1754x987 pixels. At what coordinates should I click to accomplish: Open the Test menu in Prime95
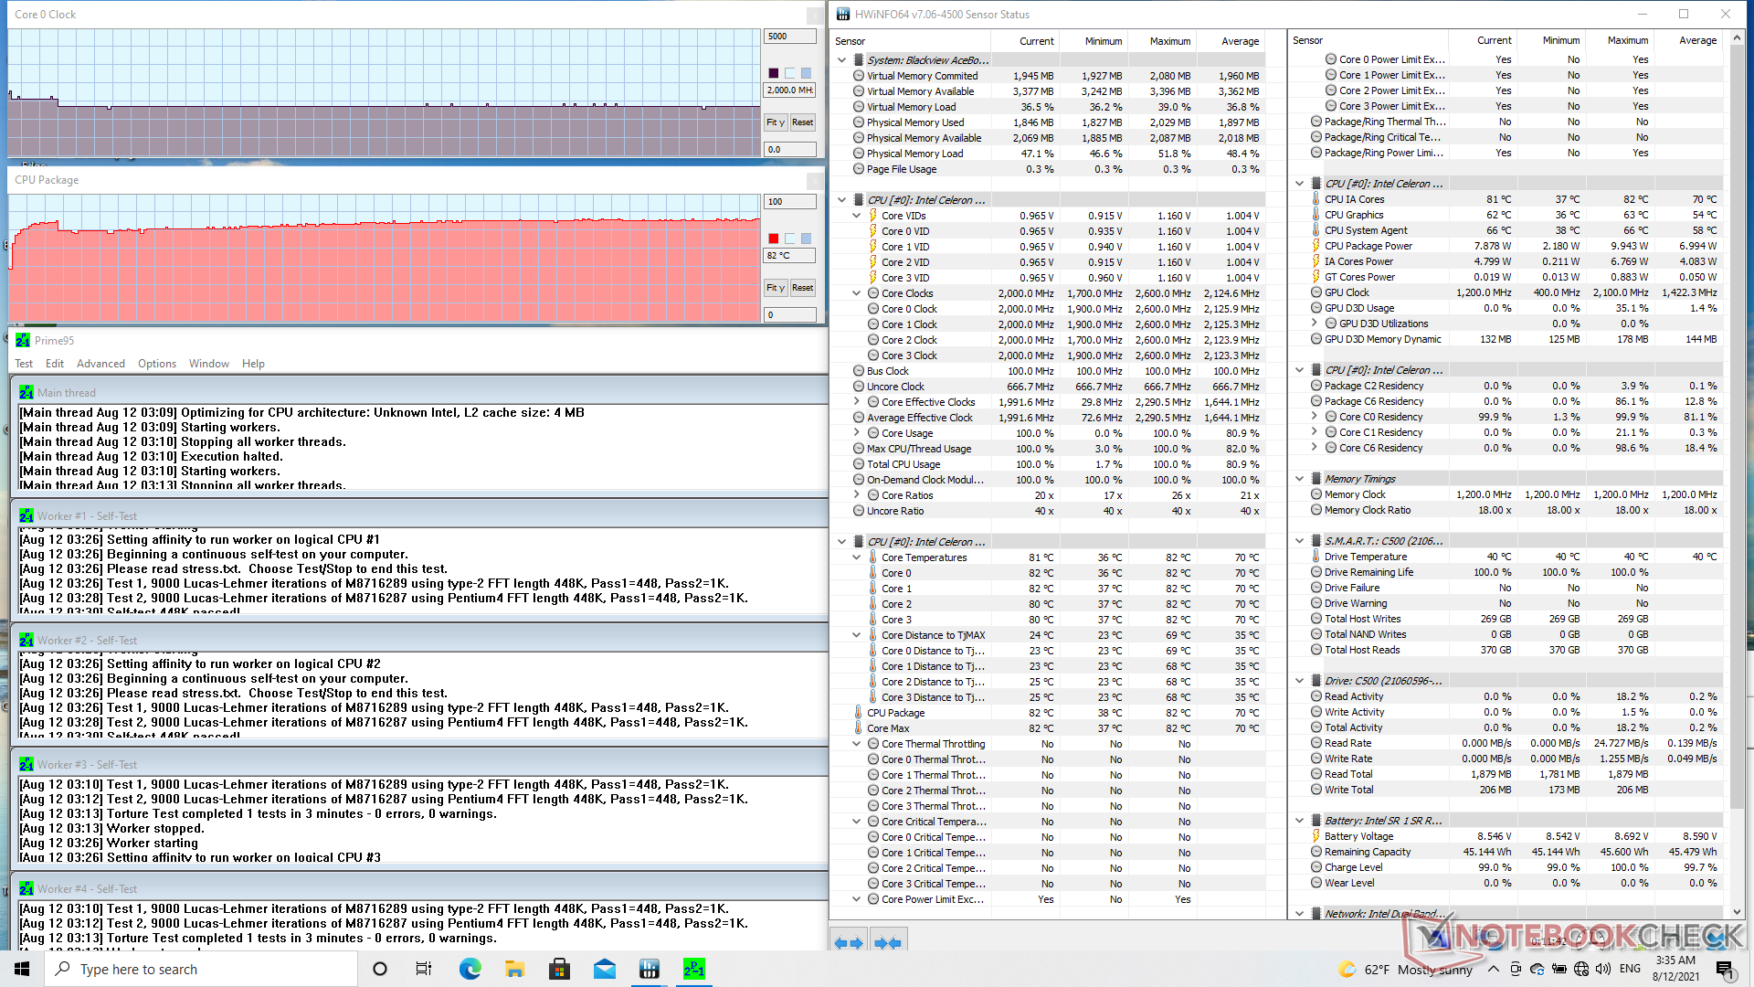24,364
